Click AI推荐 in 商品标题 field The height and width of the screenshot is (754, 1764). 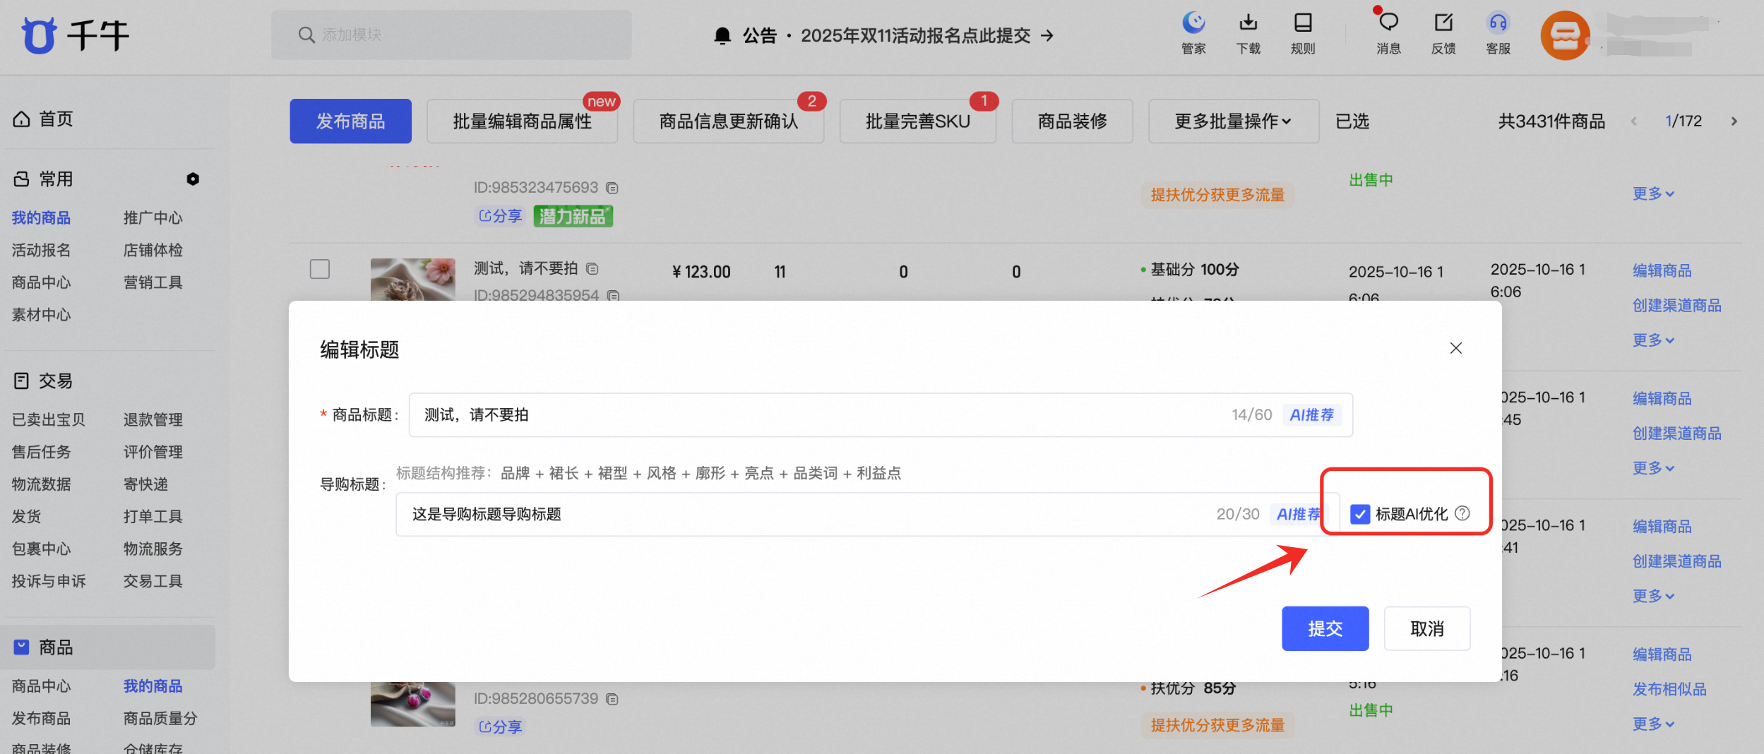click(x=1311, y=415)
